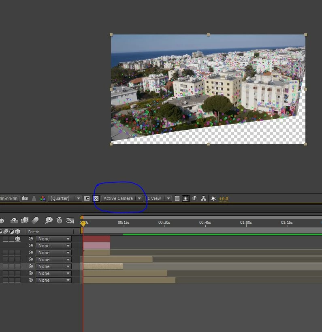Click the 00:30s mark on time ruler
322x332 pixels.
click(164, 222)
